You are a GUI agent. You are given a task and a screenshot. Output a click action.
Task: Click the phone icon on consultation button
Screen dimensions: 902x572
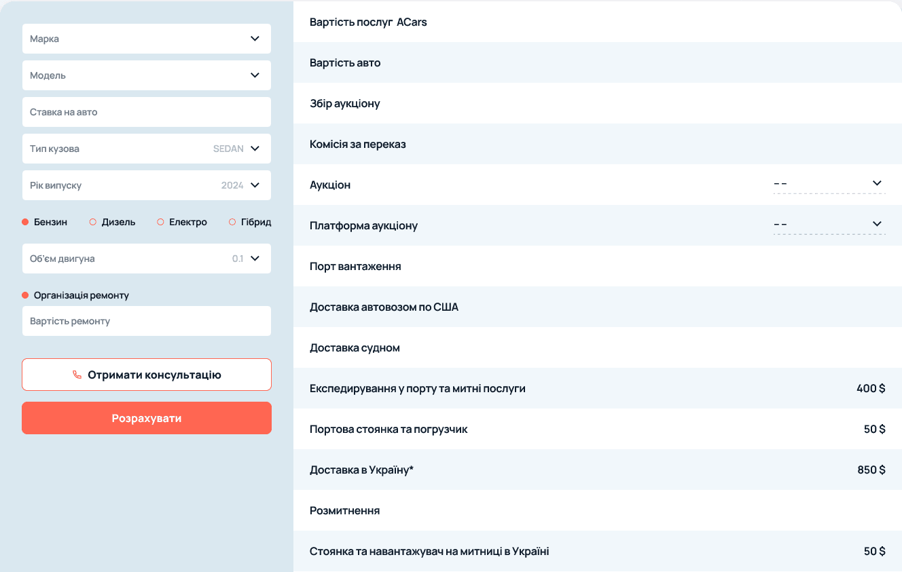tap(77, 375)
